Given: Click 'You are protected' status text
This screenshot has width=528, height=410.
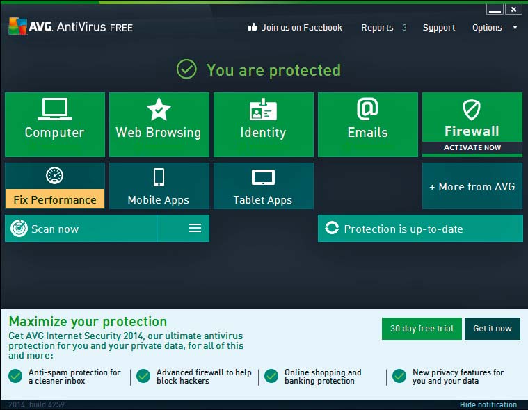Looking at the screenshot, I should point(273,70).
